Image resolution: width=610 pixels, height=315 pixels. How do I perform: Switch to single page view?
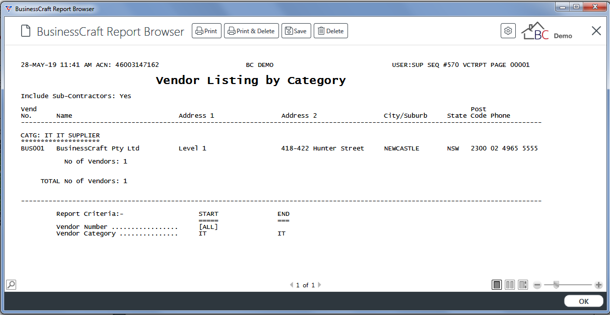pos(497,285)
